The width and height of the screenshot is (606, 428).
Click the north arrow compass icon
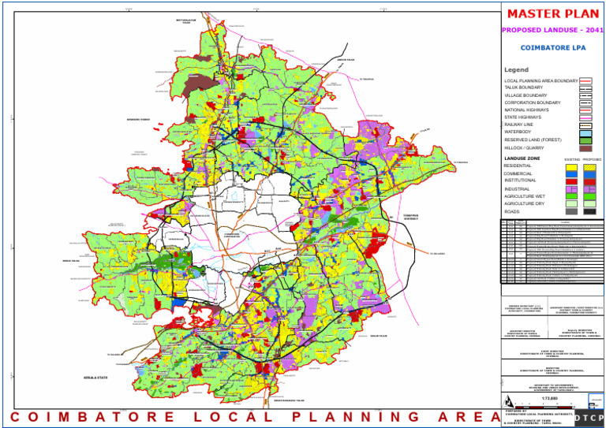pos(507,402)
